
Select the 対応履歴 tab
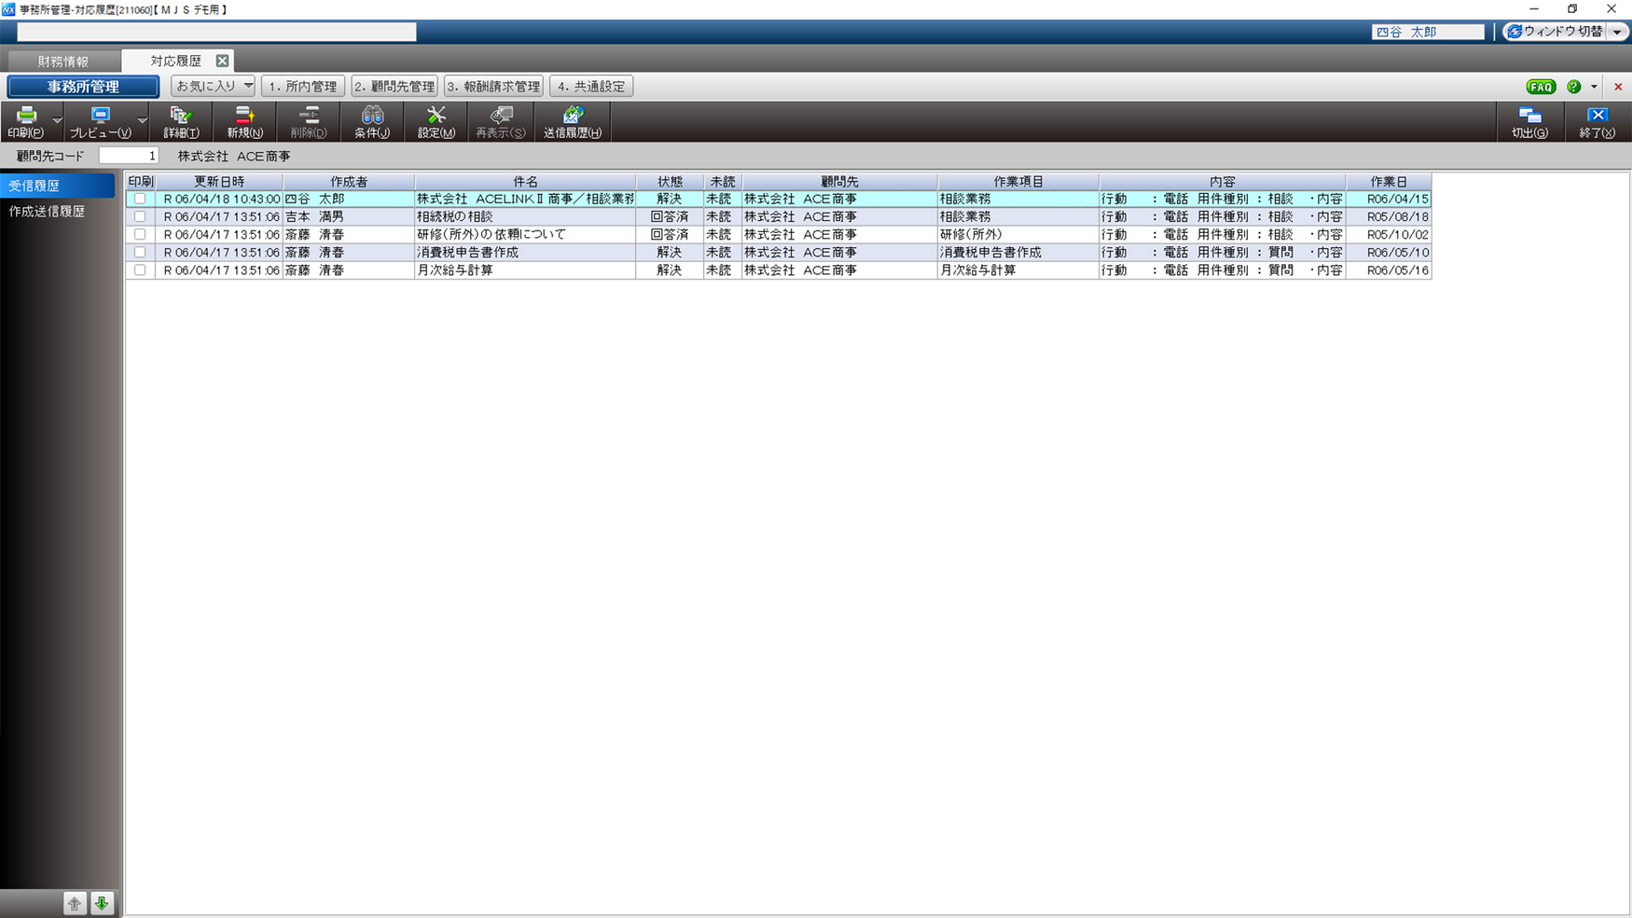(x=176, y=61)
